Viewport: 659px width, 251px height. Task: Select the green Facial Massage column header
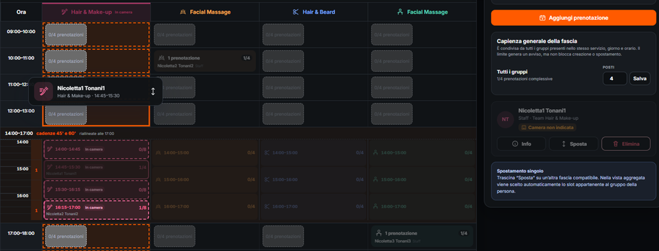point(422,12)
